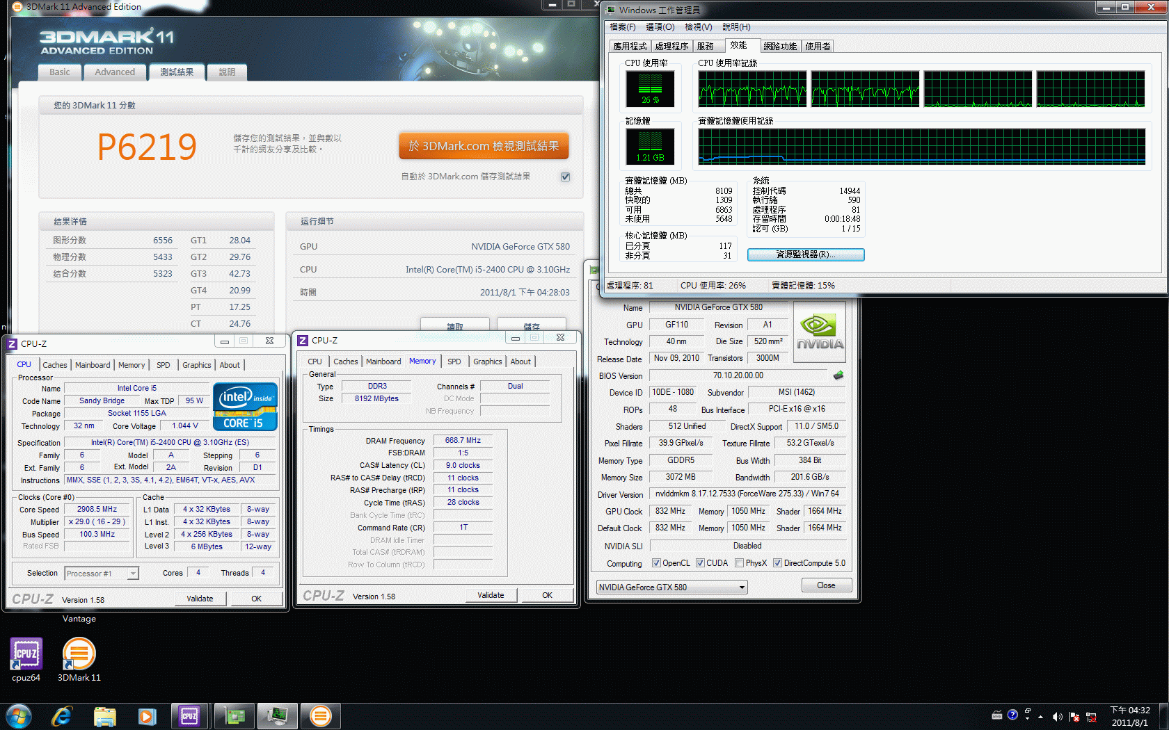Click the taskbar clock showing 04:32

(x=1130, y=716)
